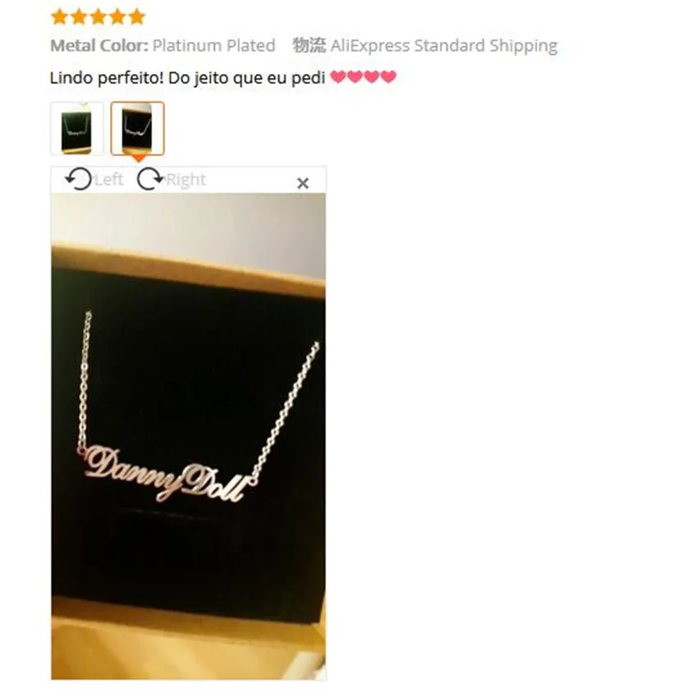
Task: Click the fifth orange rating star
Action: [x=137, y=16]
